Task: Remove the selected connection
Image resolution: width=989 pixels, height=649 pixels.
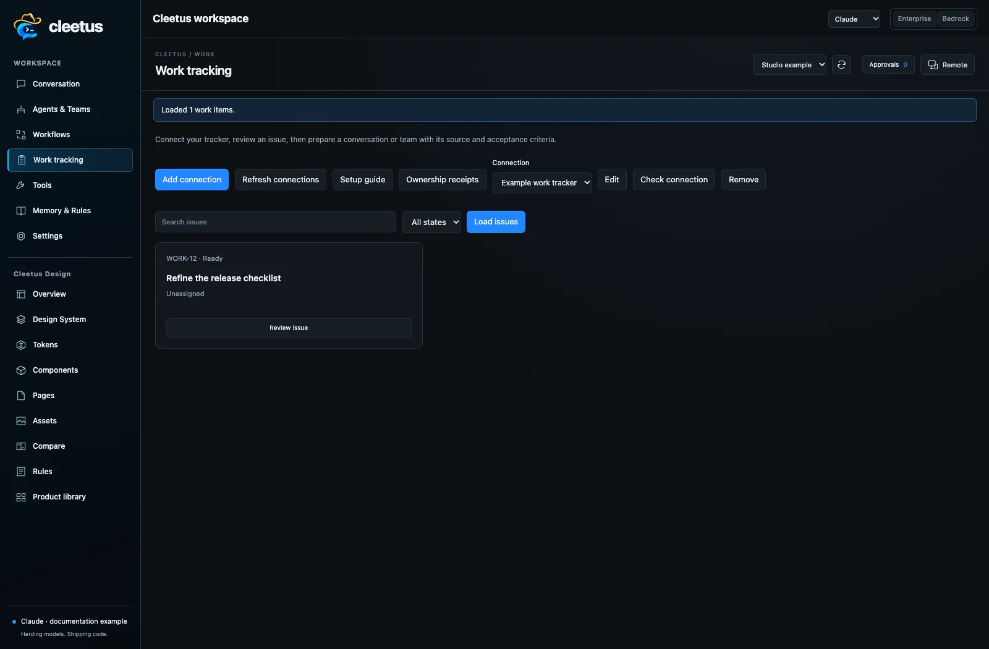Action: 744,180
